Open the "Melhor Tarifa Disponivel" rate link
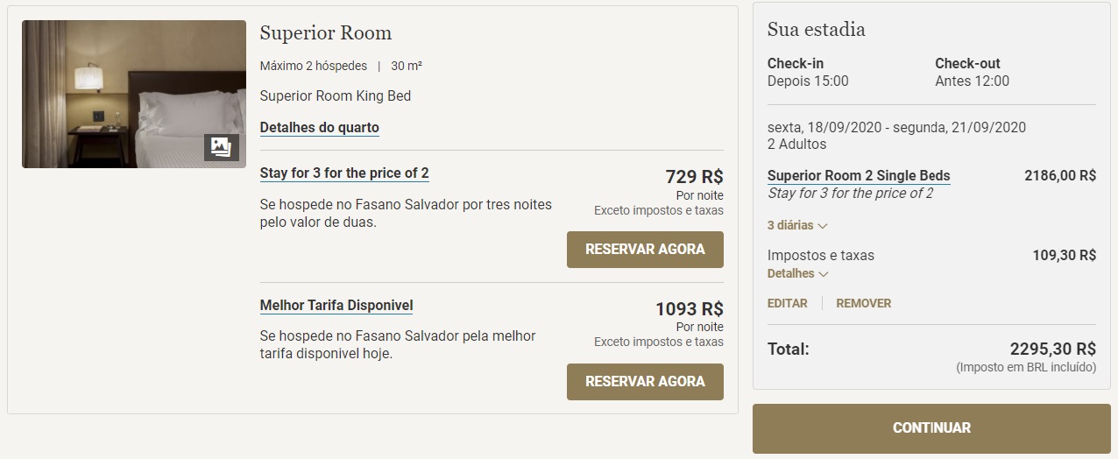 (x=336, y=306)
